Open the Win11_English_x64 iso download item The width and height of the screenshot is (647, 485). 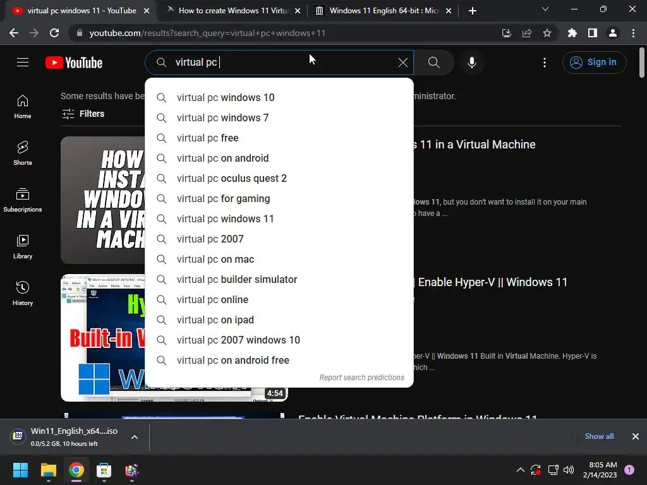click(x=66, y=437)
